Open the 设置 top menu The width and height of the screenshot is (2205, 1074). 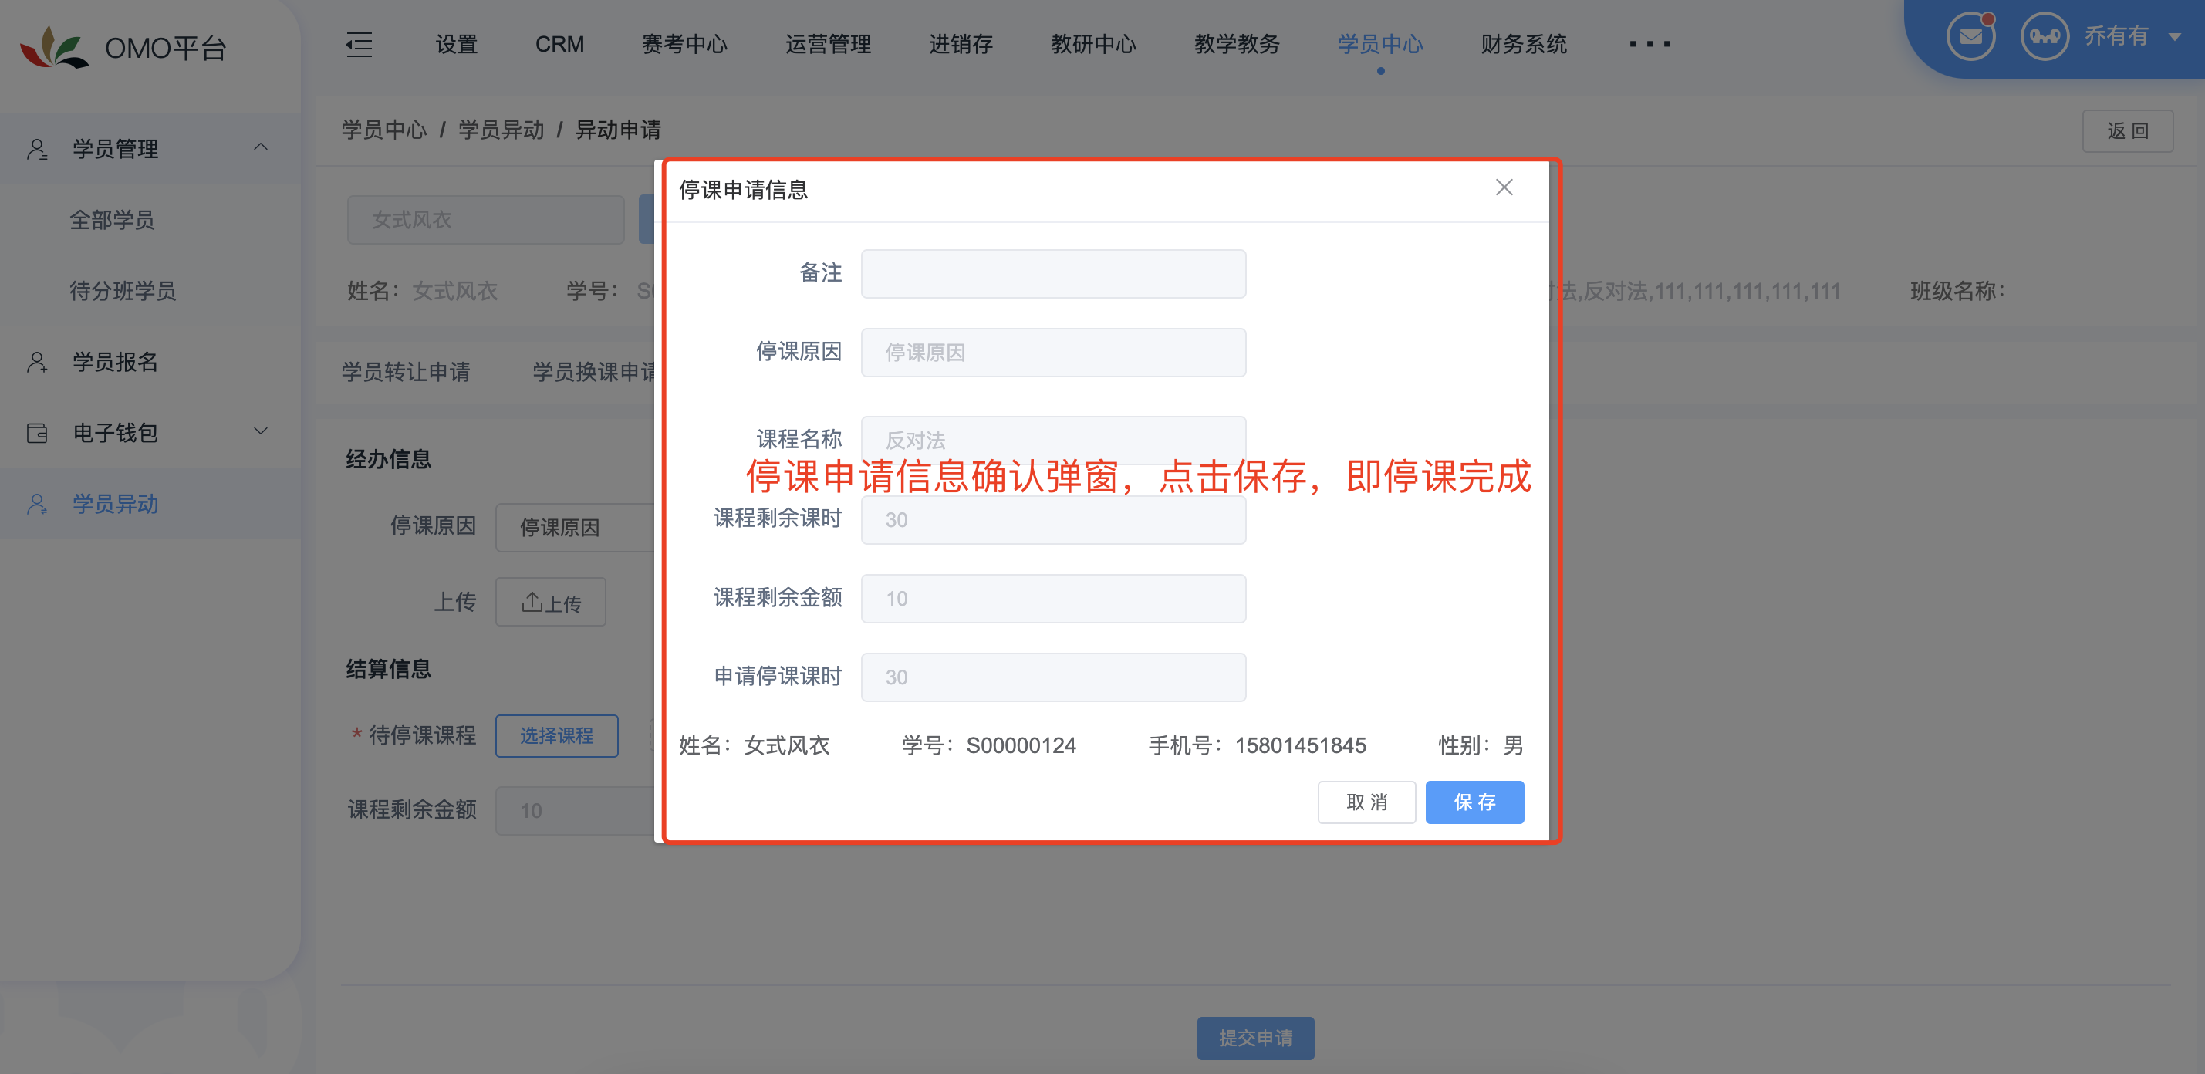pos(456,45)
